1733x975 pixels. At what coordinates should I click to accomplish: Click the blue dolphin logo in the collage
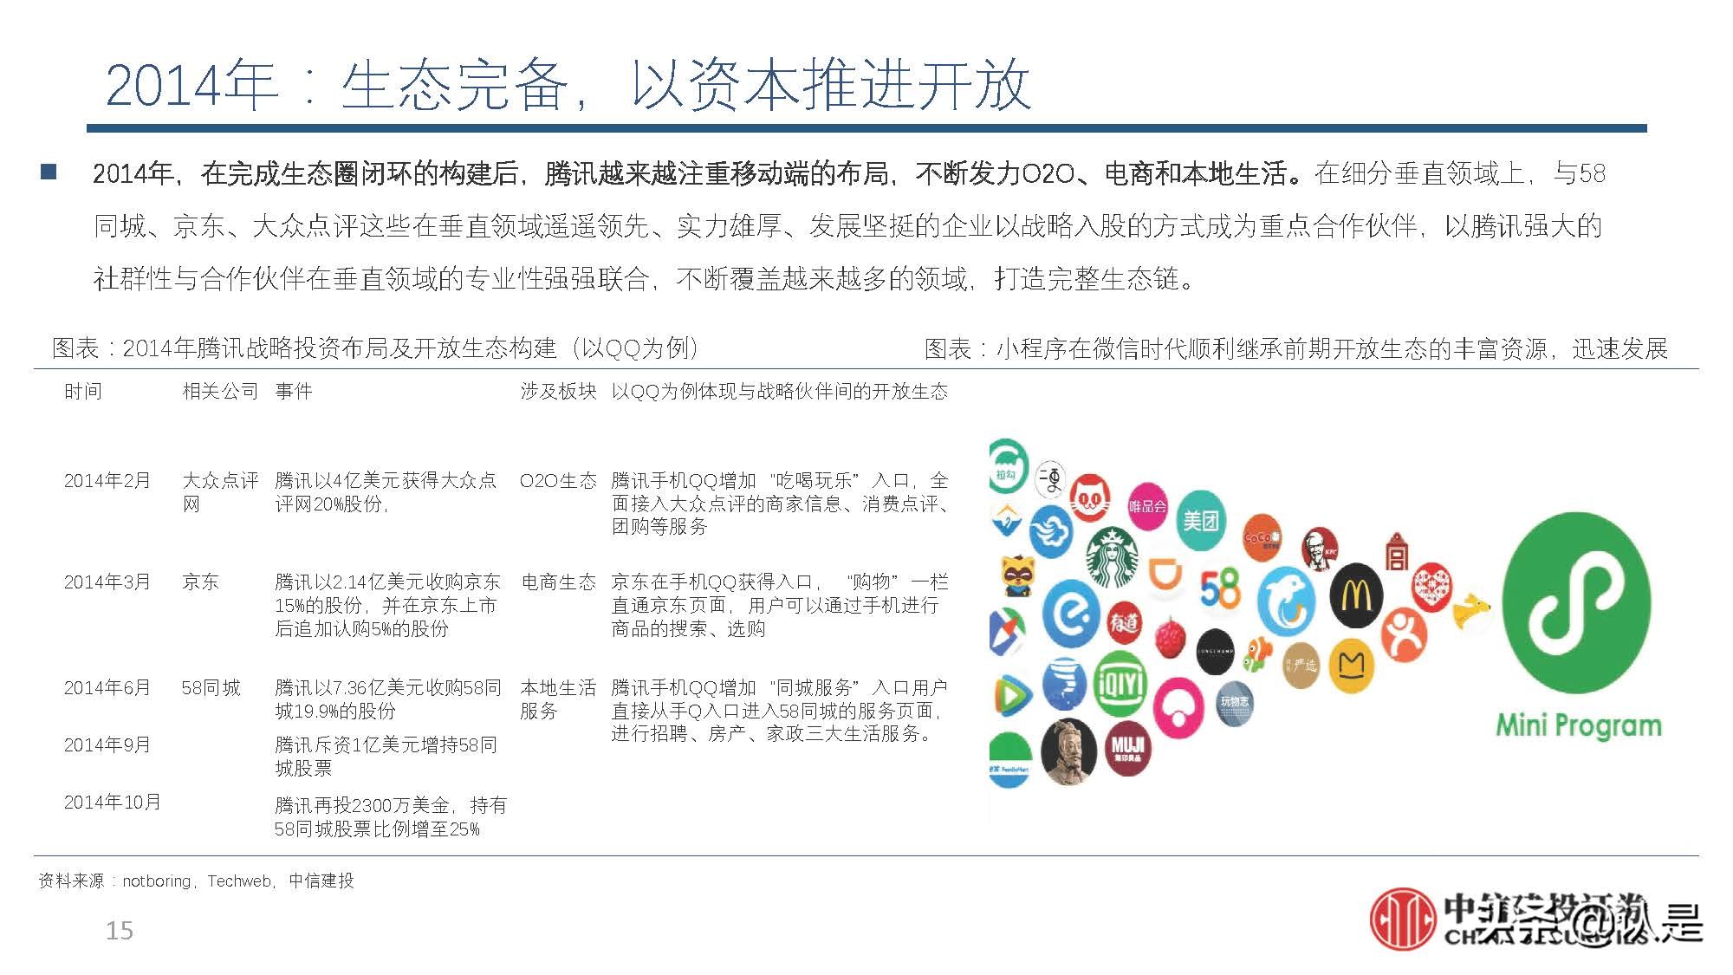coord(1288,600)
